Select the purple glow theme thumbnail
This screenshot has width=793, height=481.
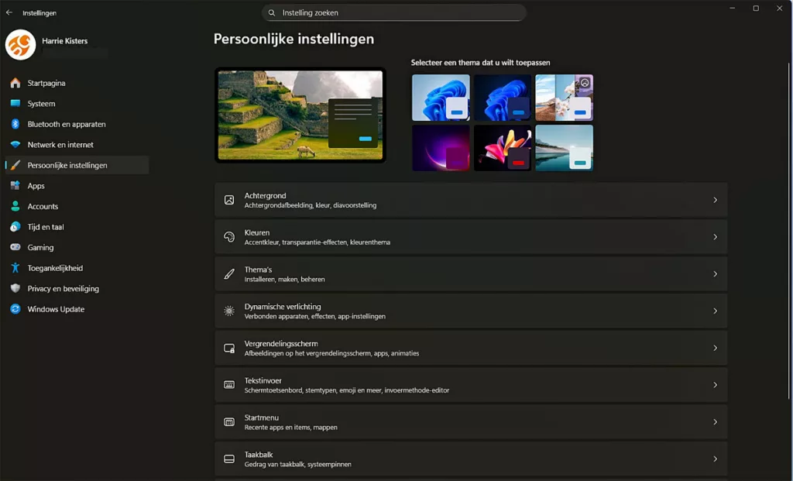(x=440, y=147)
